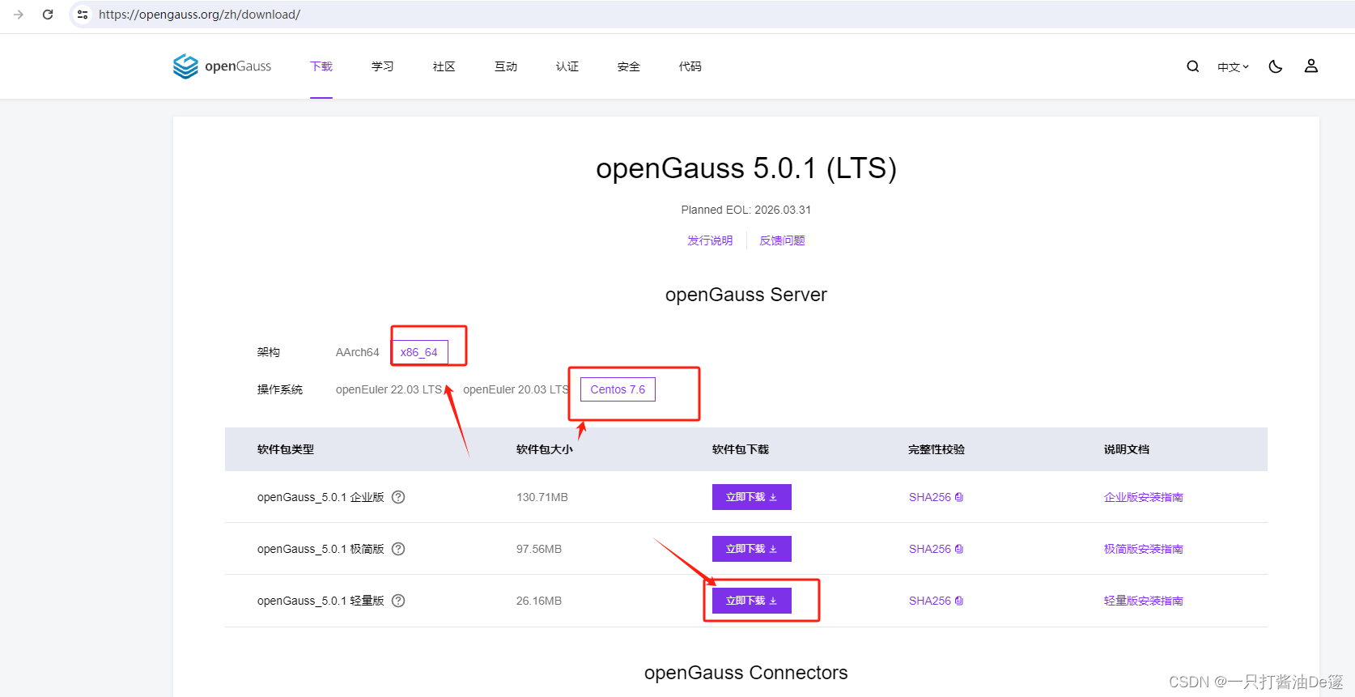The image size is (1355, 697).
Task: Select openEuler 22.03 LTS operating system
Action: tap(389, 389)
